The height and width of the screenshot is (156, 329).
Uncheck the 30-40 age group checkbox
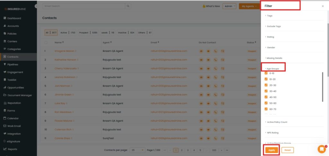266,91
